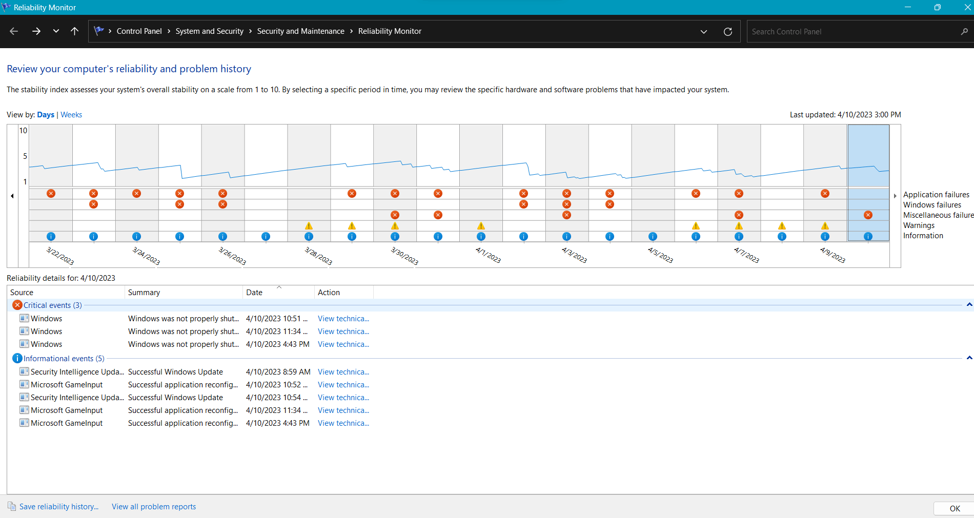Select the information marker on 4/10/2023
Image resolution: width=974 pixels, height=518 pixels.
pos(868,237)
